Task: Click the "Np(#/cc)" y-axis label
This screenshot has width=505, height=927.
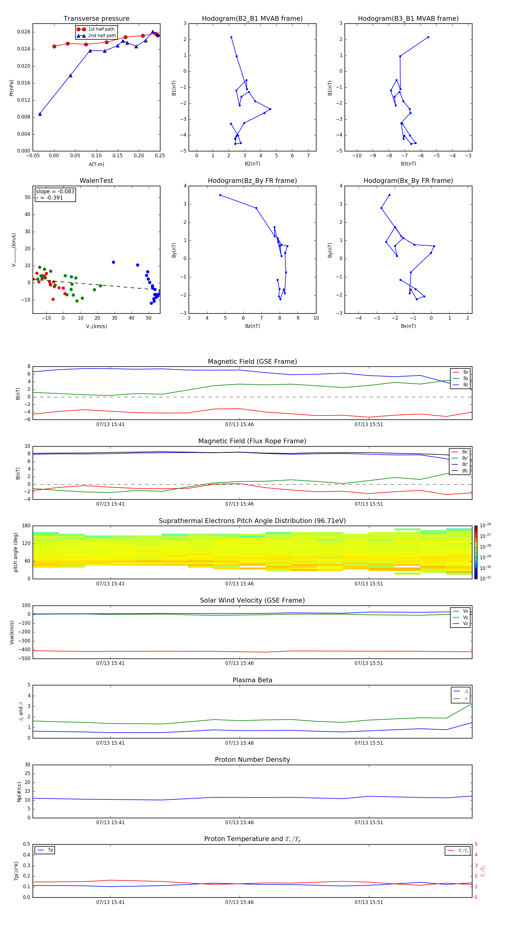Action: [x=19, y=792]
